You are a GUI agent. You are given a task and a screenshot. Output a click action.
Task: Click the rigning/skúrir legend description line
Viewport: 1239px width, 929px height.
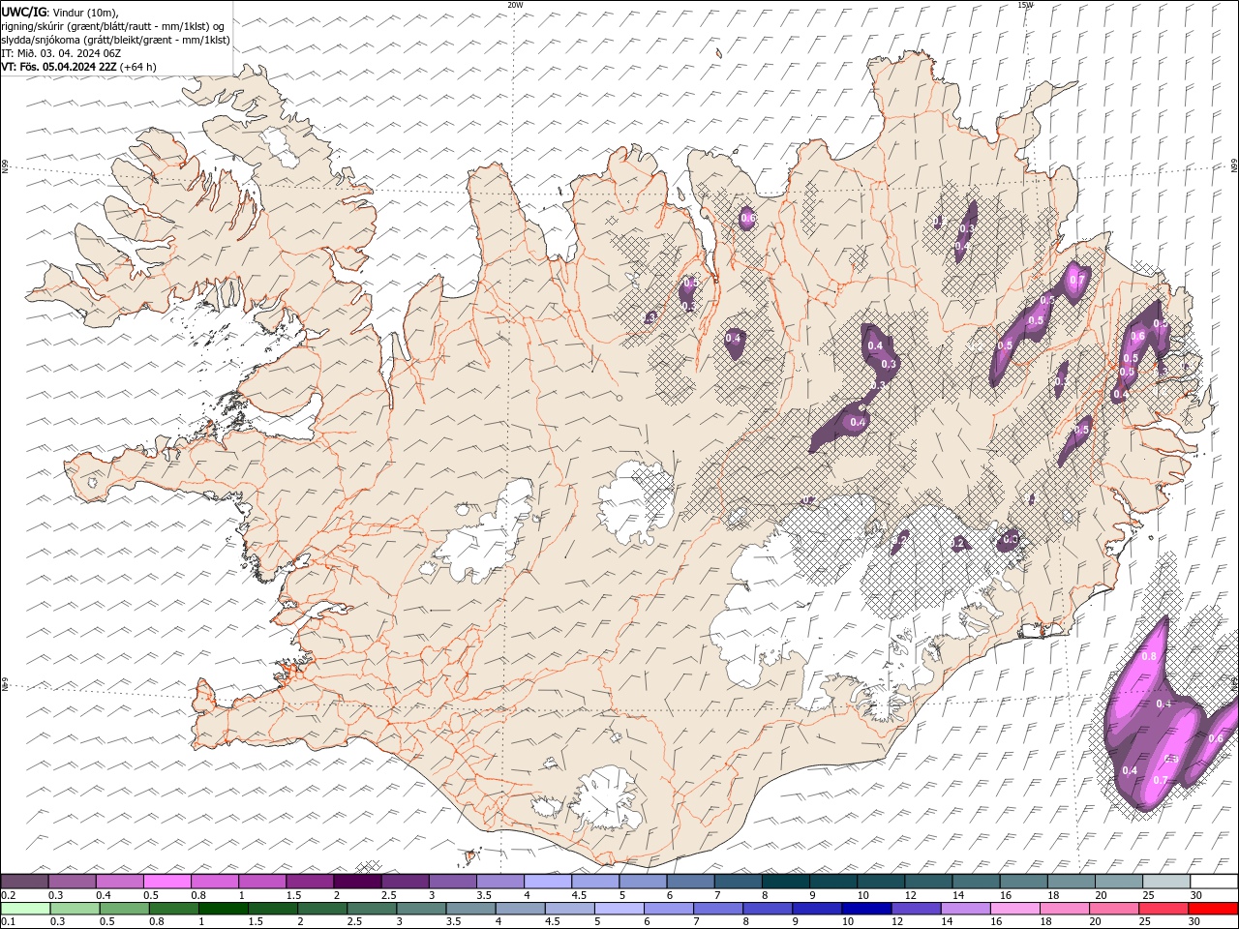[x=113, y=26]
